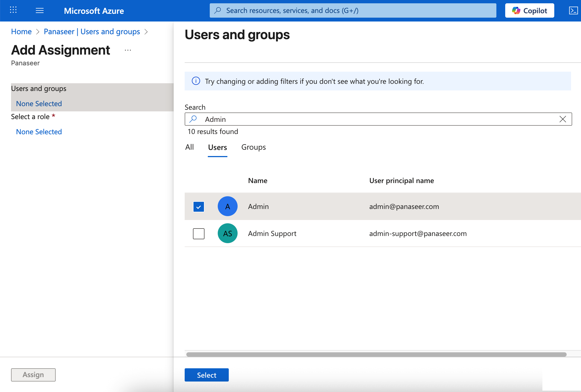
Task: Click the Admin name cell
Action: click(258, 206)
